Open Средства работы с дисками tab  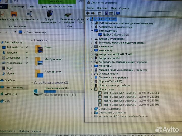(57, 7)
